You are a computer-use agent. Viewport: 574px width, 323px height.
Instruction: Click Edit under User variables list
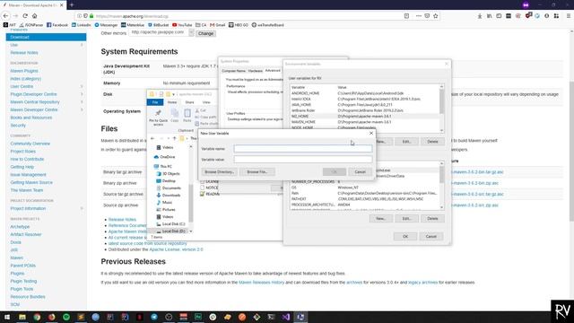[406, 142]
